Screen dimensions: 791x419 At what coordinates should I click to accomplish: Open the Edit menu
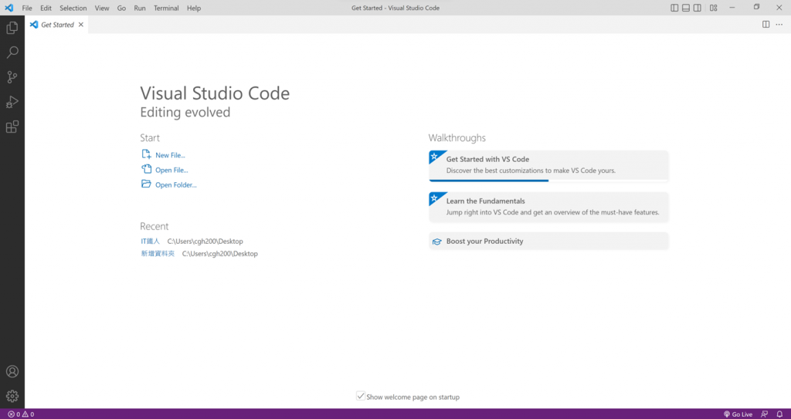coord(46,8)
